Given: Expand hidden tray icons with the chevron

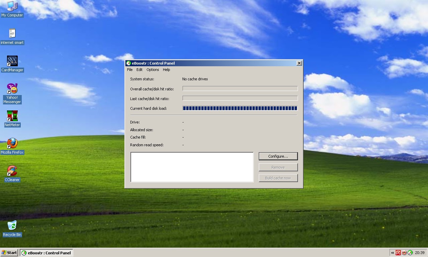Looking at the screenshot, I should click(393, 253).
